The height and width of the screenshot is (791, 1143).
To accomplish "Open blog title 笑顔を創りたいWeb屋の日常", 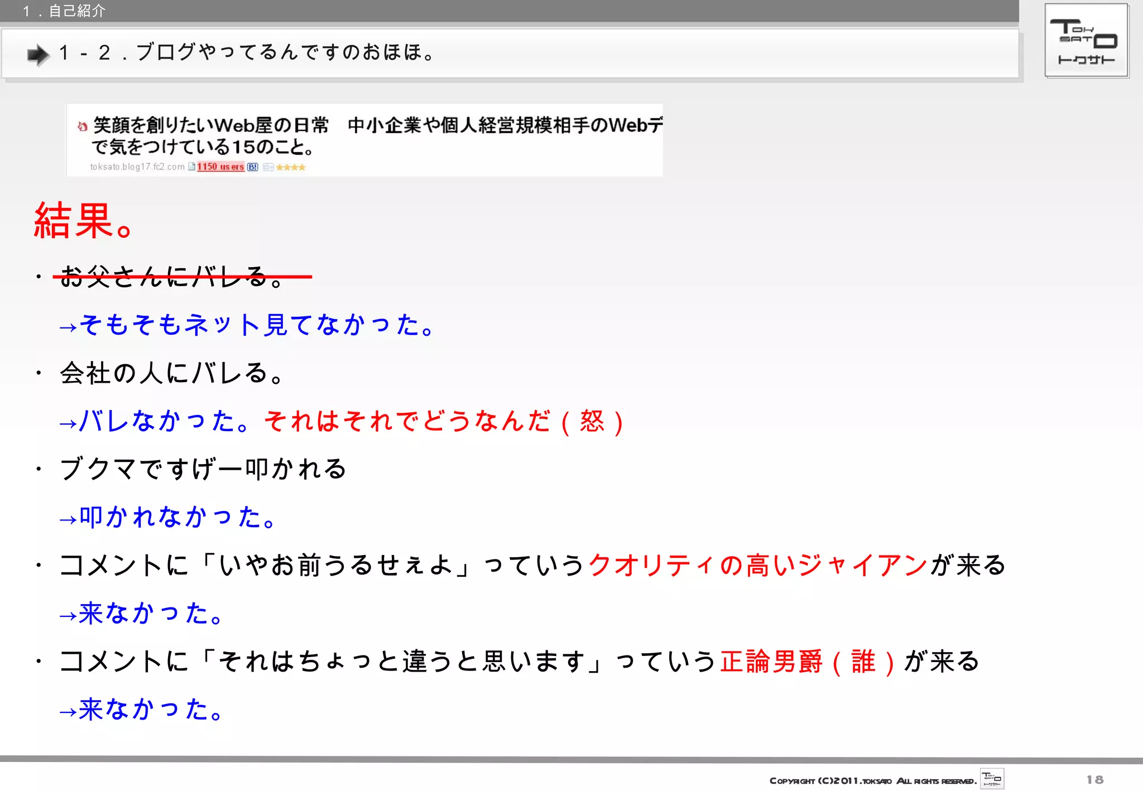I will [x=211, y=125].
